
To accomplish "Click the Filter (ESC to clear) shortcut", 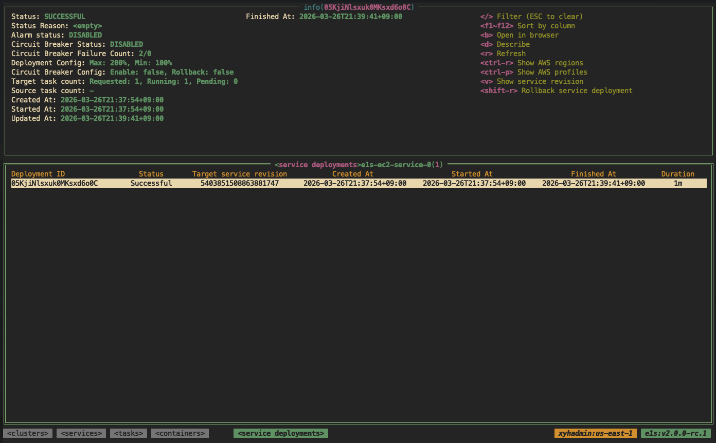I will tap(532, 16).
